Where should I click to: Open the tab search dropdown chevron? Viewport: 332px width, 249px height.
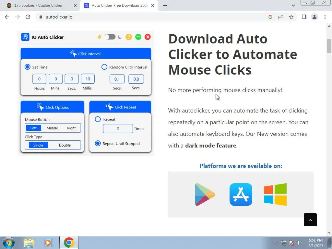pos(293,6)
